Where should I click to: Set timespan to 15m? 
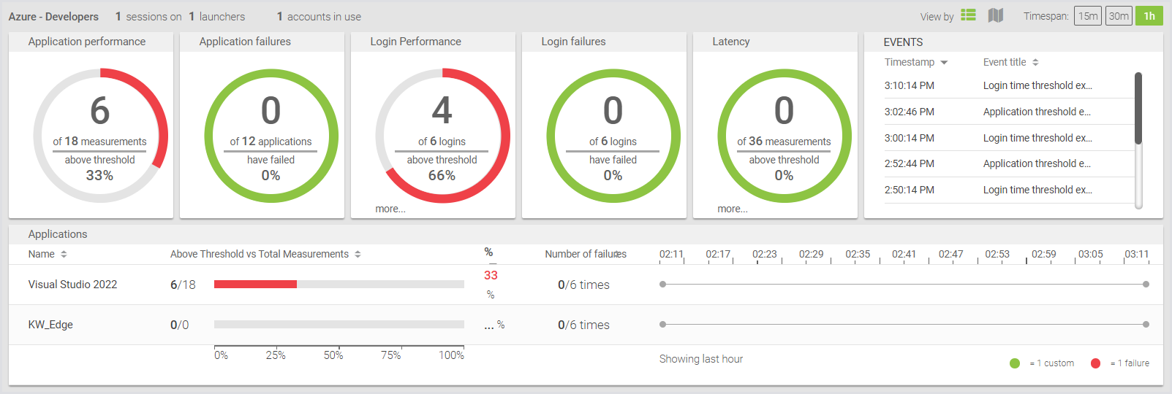click(1087, 16)
